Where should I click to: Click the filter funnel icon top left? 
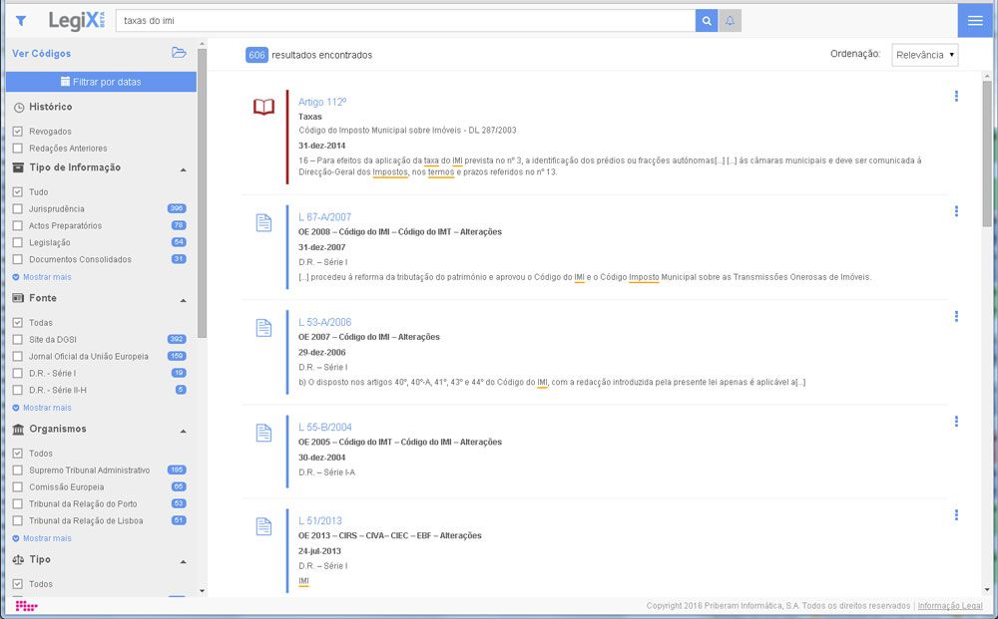[19, 19]
